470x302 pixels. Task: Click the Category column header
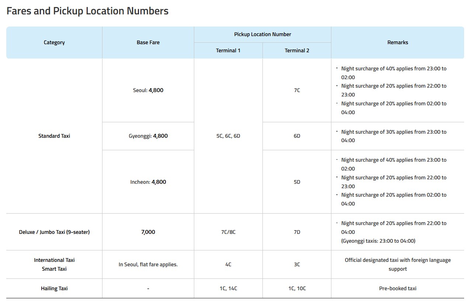pyautogui.click(x=54, y=42)
